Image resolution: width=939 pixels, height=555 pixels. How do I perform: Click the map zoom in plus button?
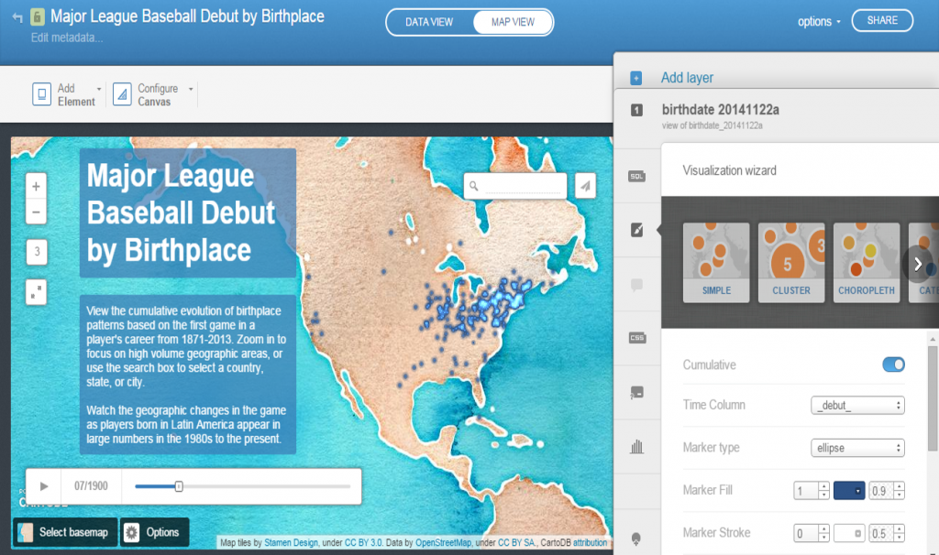36,186
